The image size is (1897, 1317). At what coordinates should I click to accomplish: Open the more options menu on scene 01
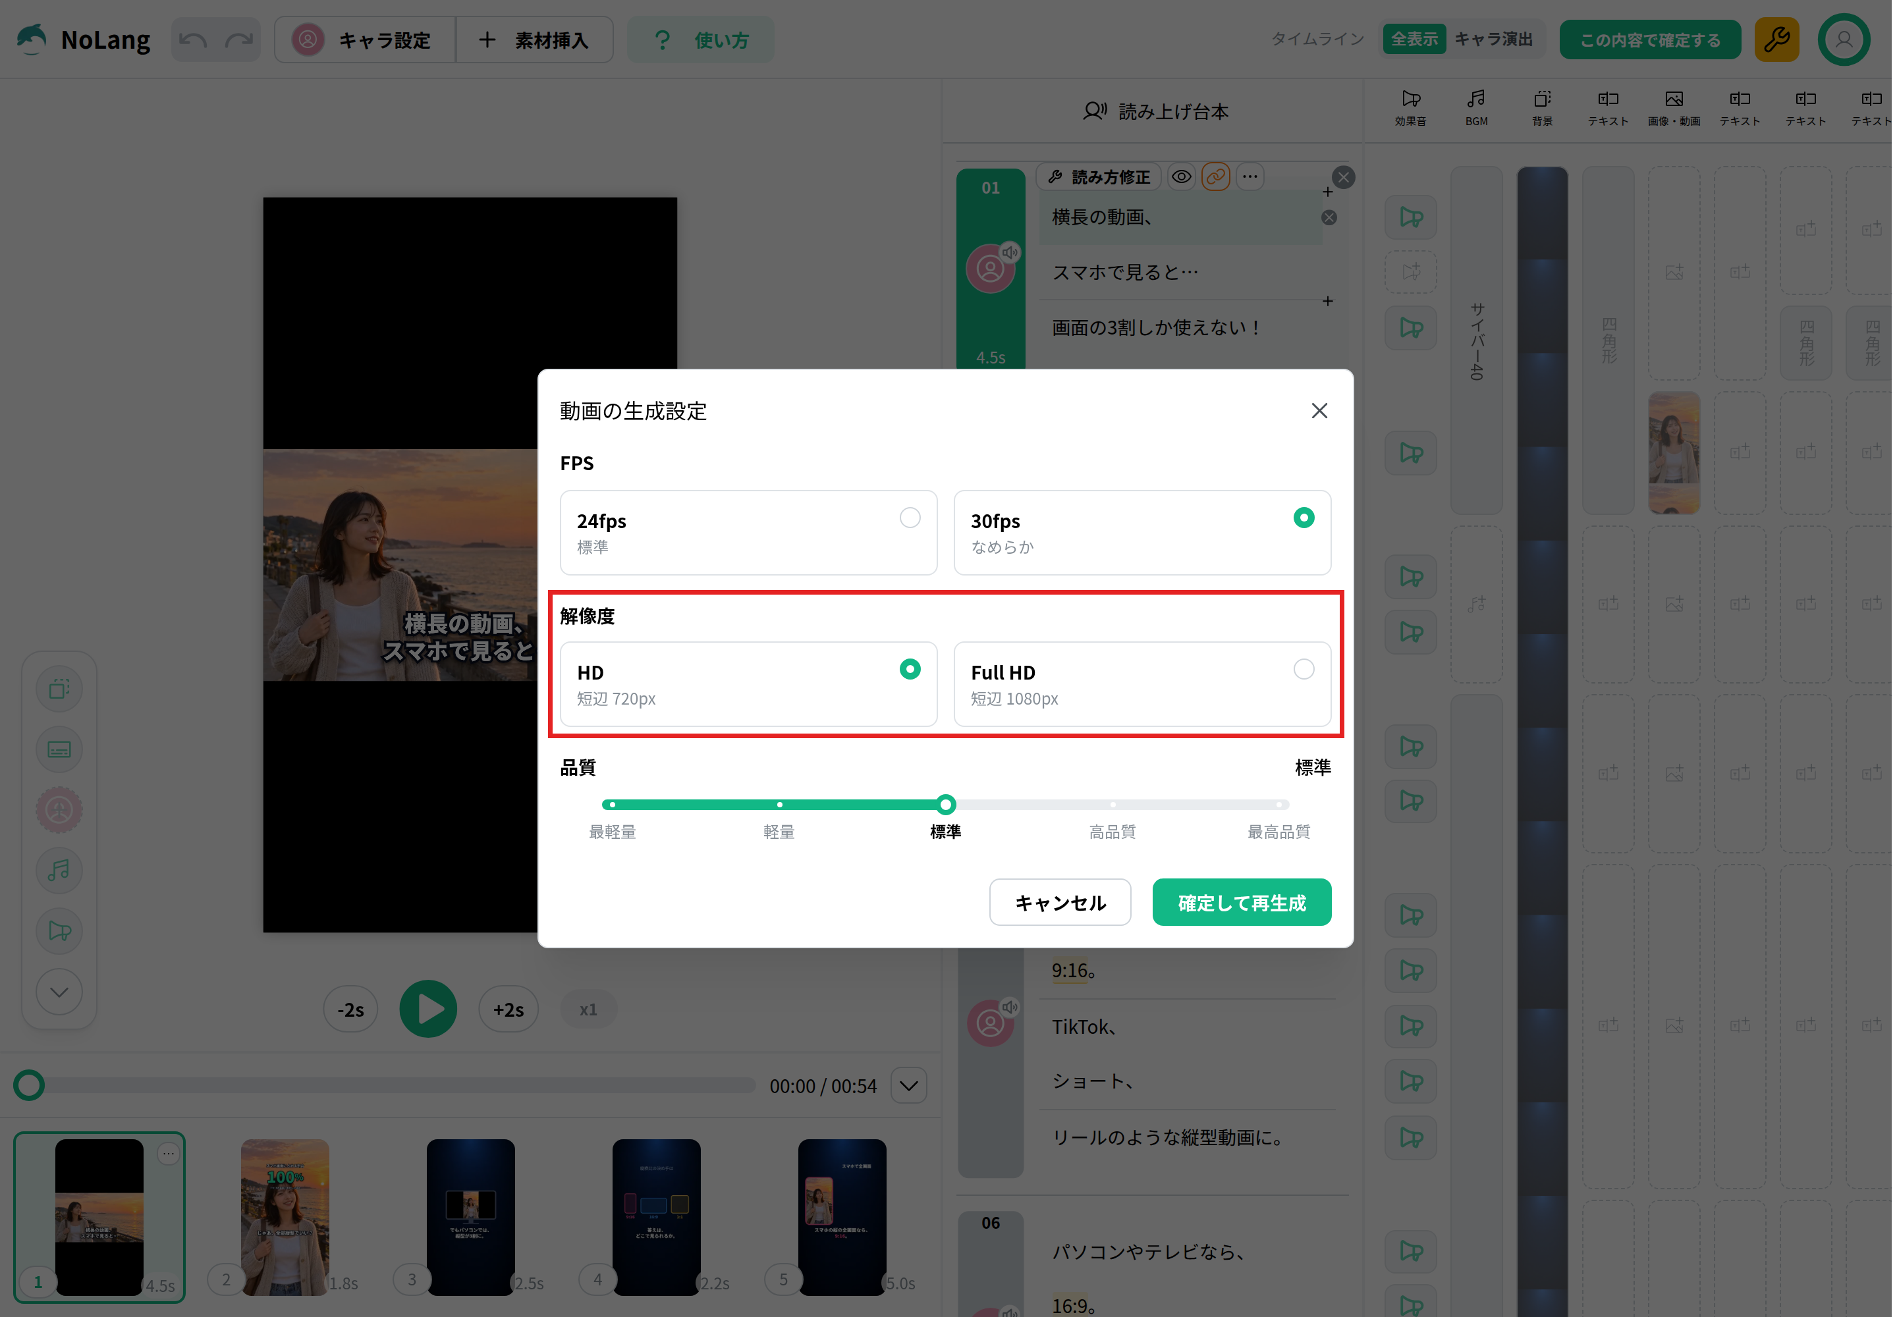[x=1250, y=176]
